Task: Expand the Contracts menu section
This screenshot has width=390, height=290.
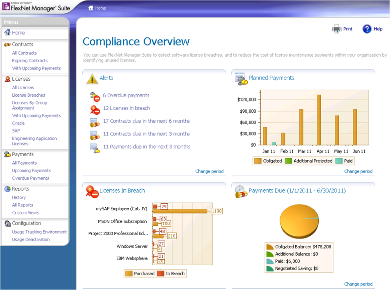Action: [x=22, y=44]
